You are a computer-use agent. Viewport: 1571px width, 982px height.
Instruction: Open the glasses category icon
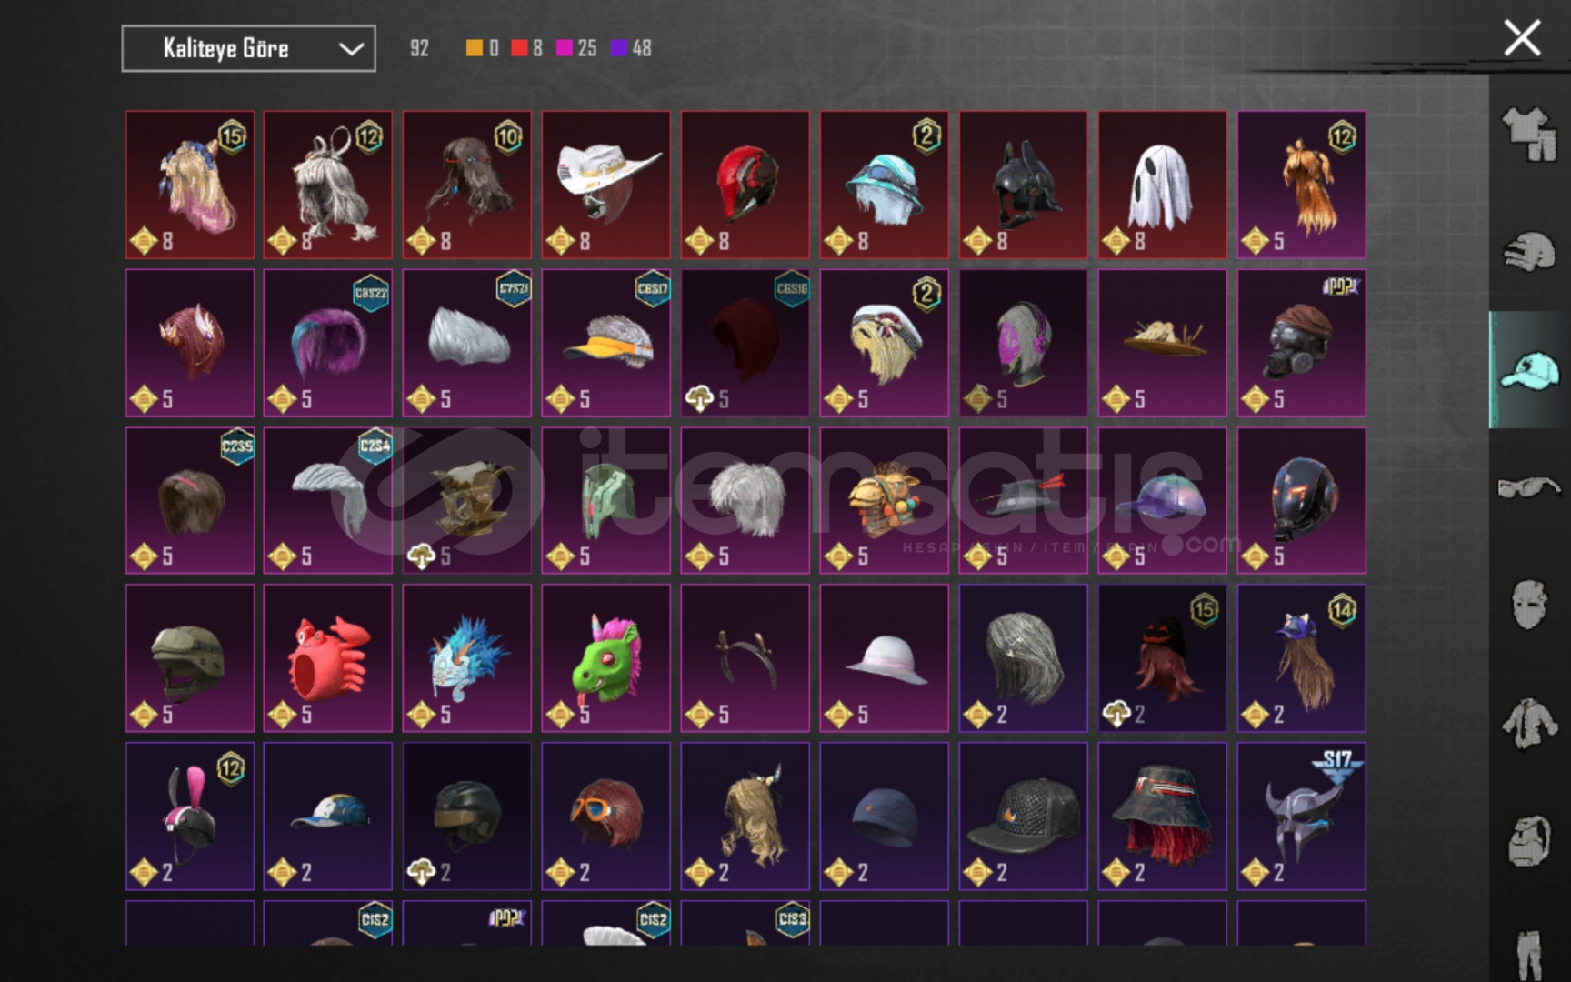[1529, 486]
